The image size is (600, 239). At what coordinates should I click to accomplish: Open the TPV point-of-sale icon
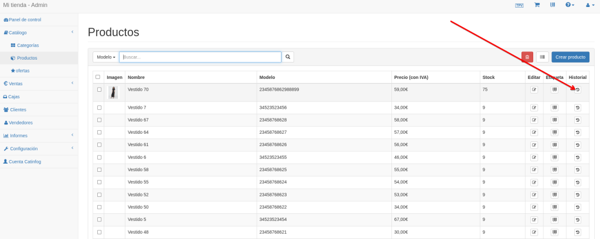(x=519, y=5)
